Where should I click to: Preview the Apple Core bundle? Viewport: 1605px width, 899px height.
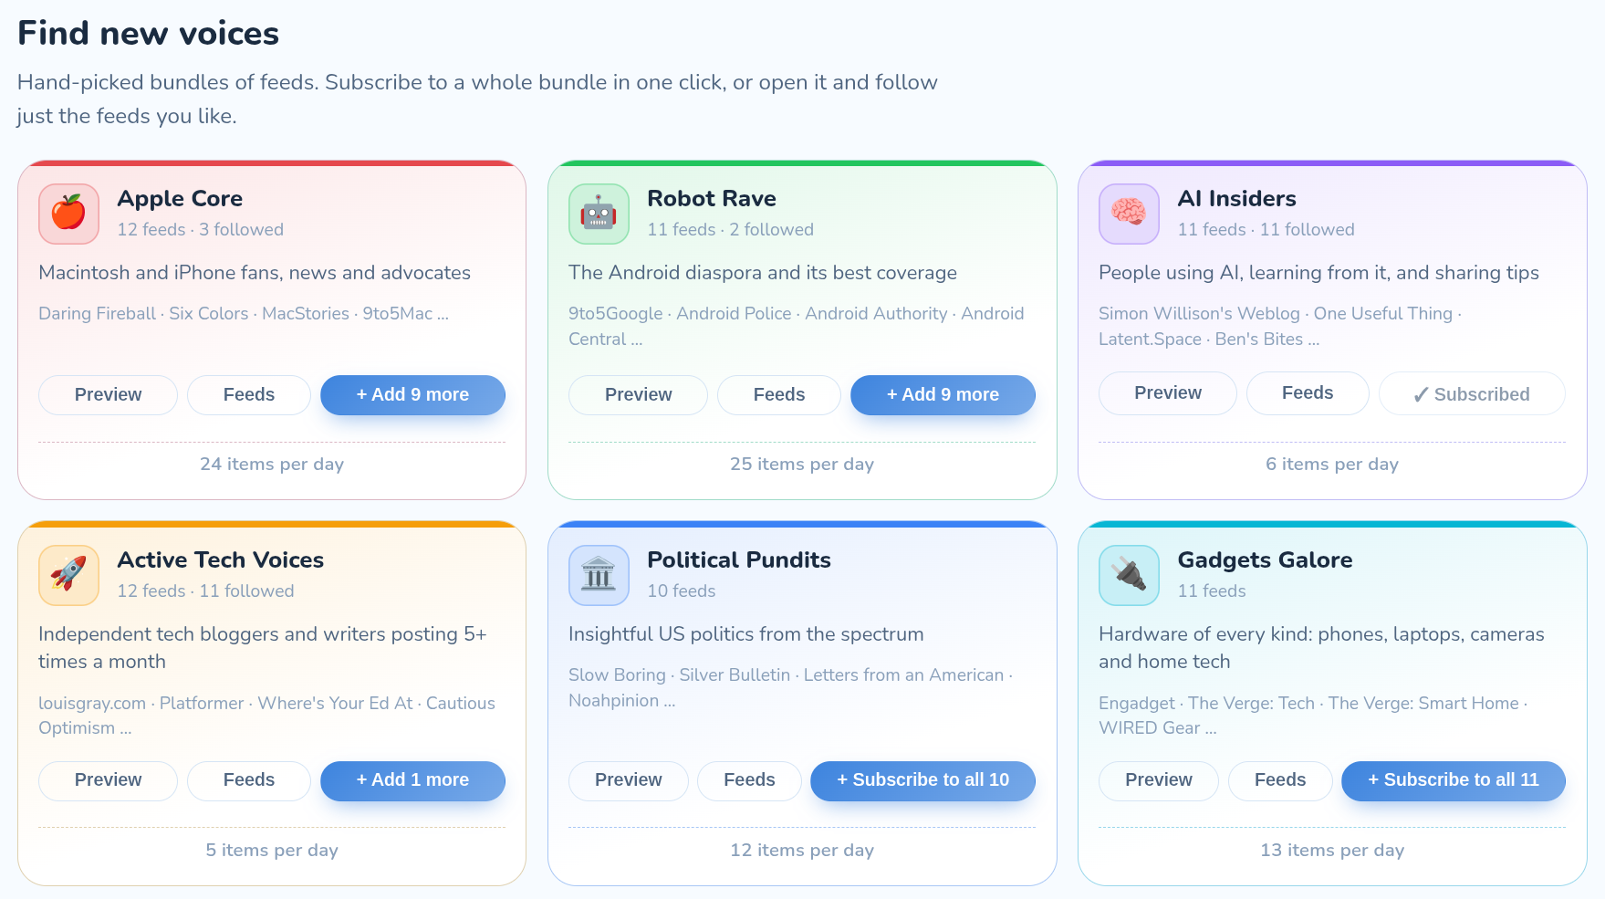[108, 395]
